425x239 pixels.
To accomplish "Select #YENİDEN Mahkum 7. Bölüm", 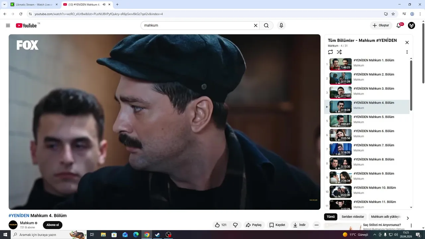I will tap(367, 149).
